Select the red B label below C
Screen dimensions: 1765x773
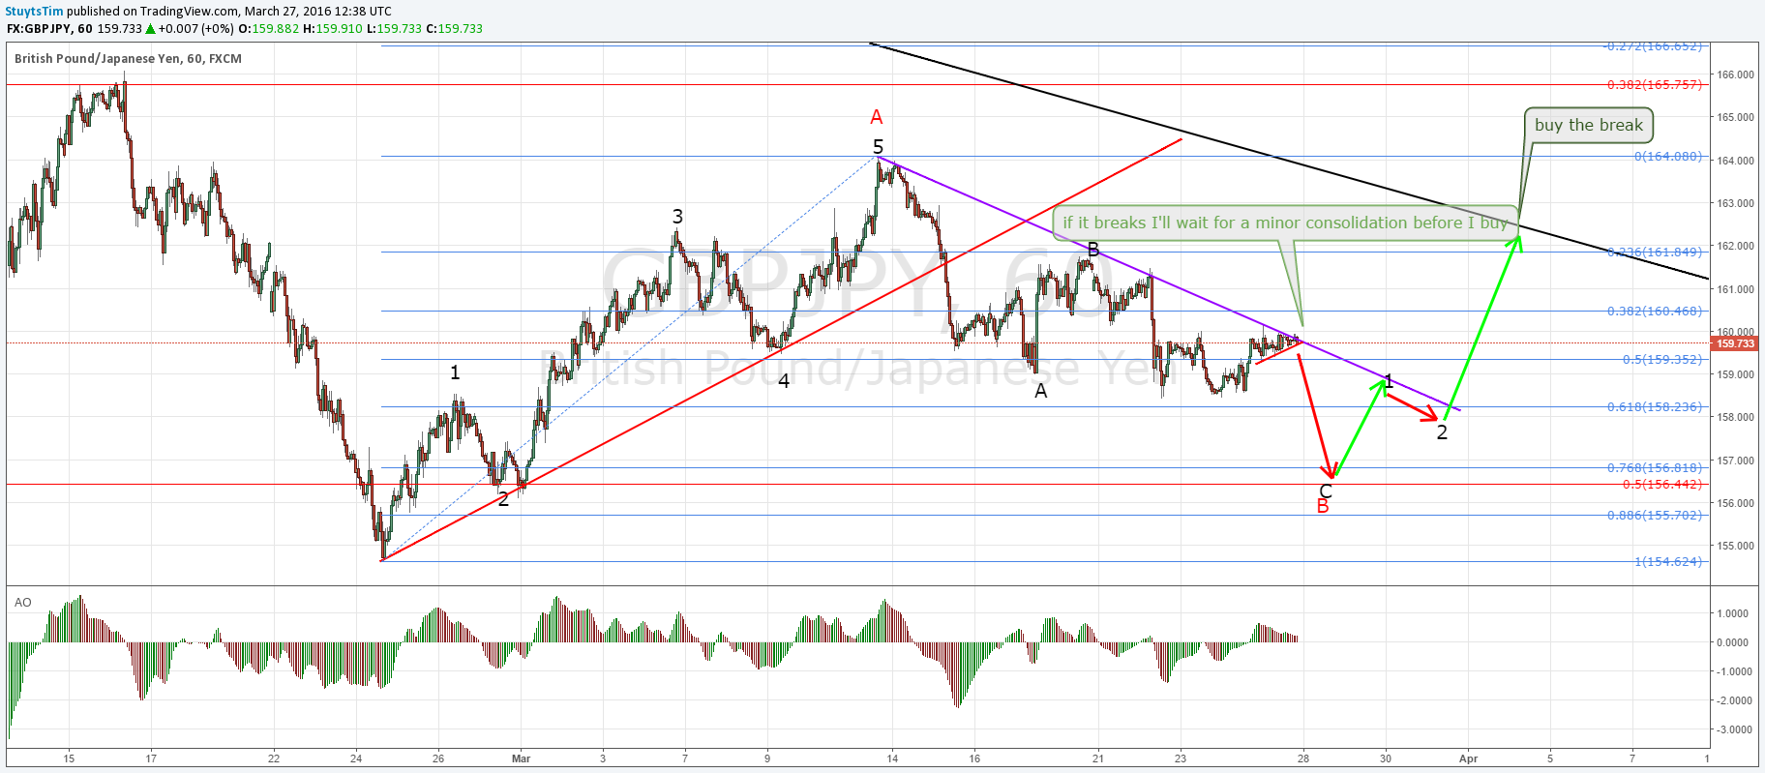[1323, 506]
